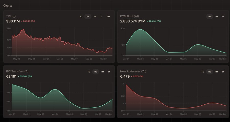
Task: Switch DYM Burn chart to 1Y
Action: (223, 17)
